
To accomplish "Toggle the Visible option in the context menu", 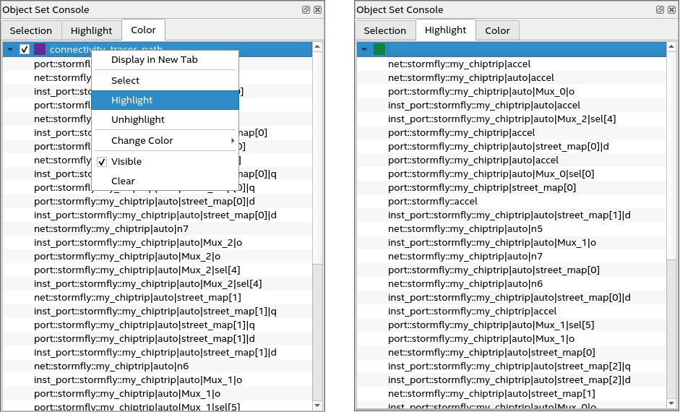I will 102,161.
